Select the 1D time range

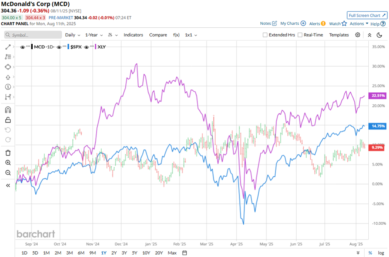point(24,253)
